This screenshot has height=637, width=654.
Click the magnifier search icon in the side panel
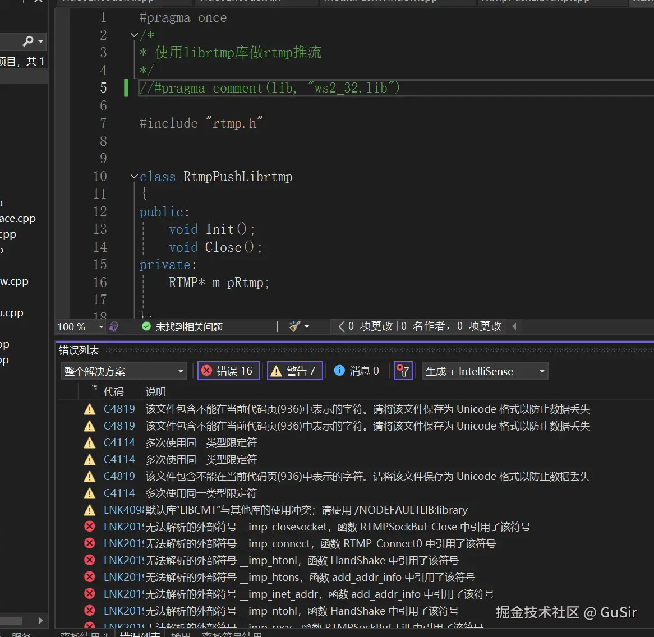pyautogui.click(x=28, y=41)
